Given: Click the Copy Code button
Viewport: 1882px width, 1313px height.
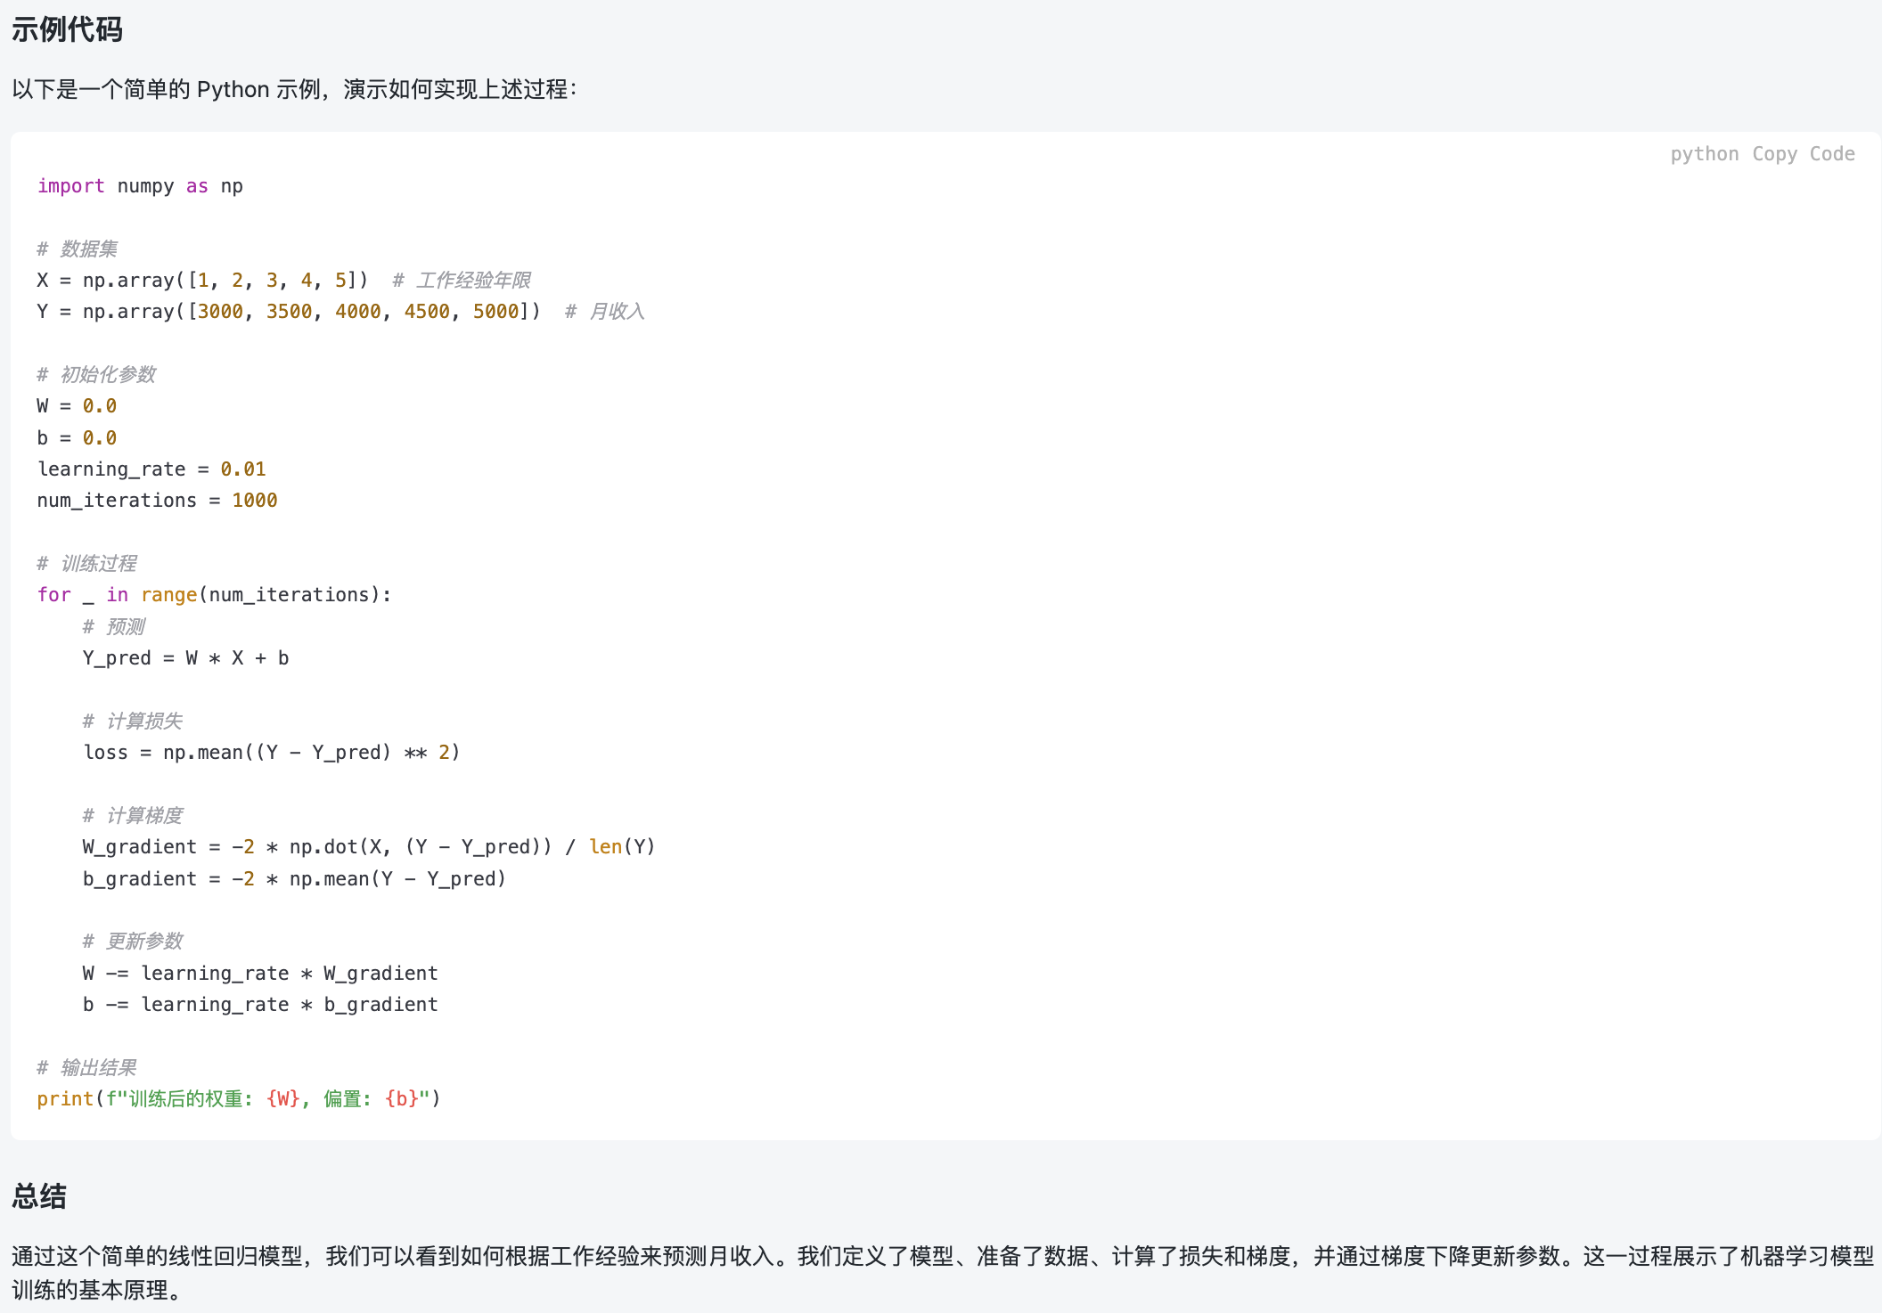Looking at the screenshot, I should point(1804,154).
